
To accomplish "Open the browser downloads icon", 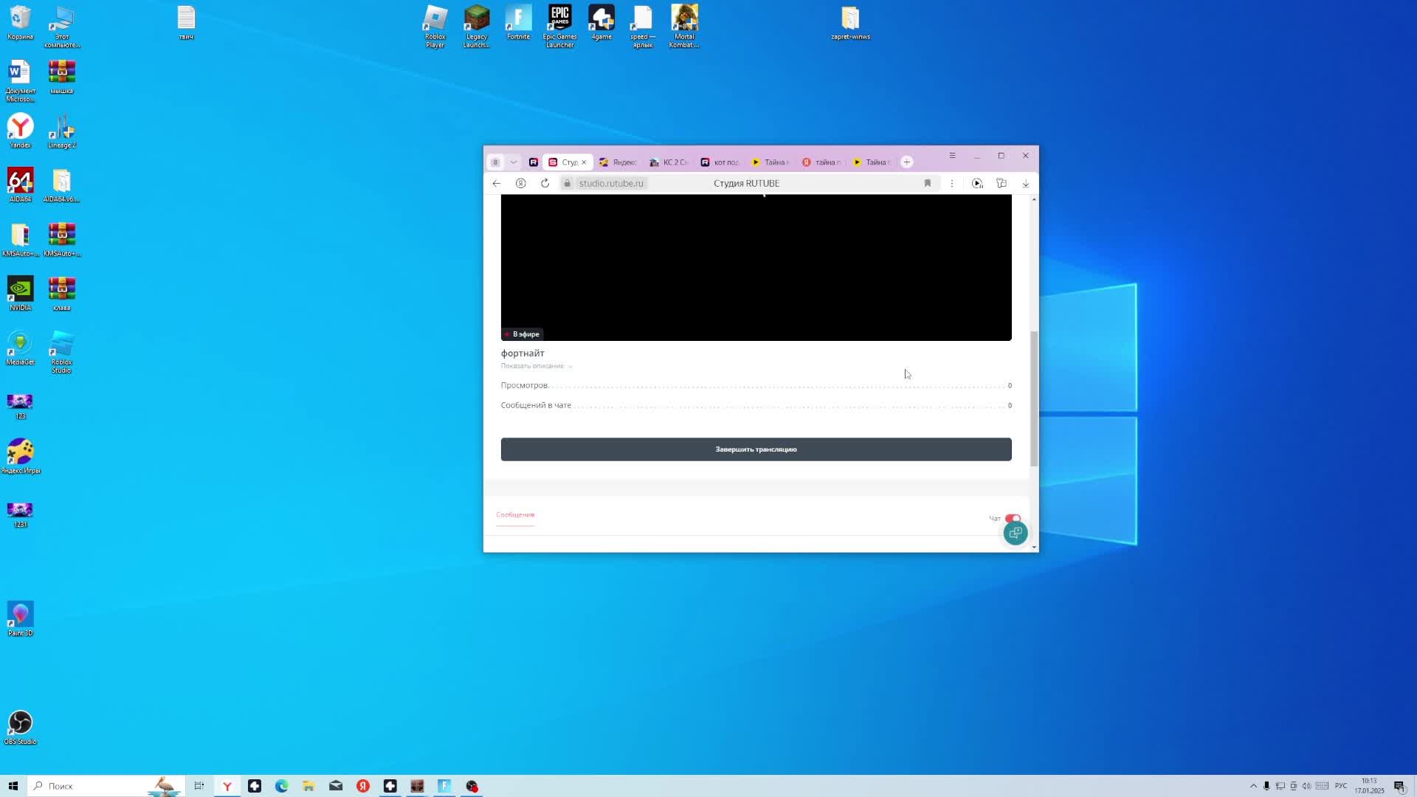I will 1025,183.
